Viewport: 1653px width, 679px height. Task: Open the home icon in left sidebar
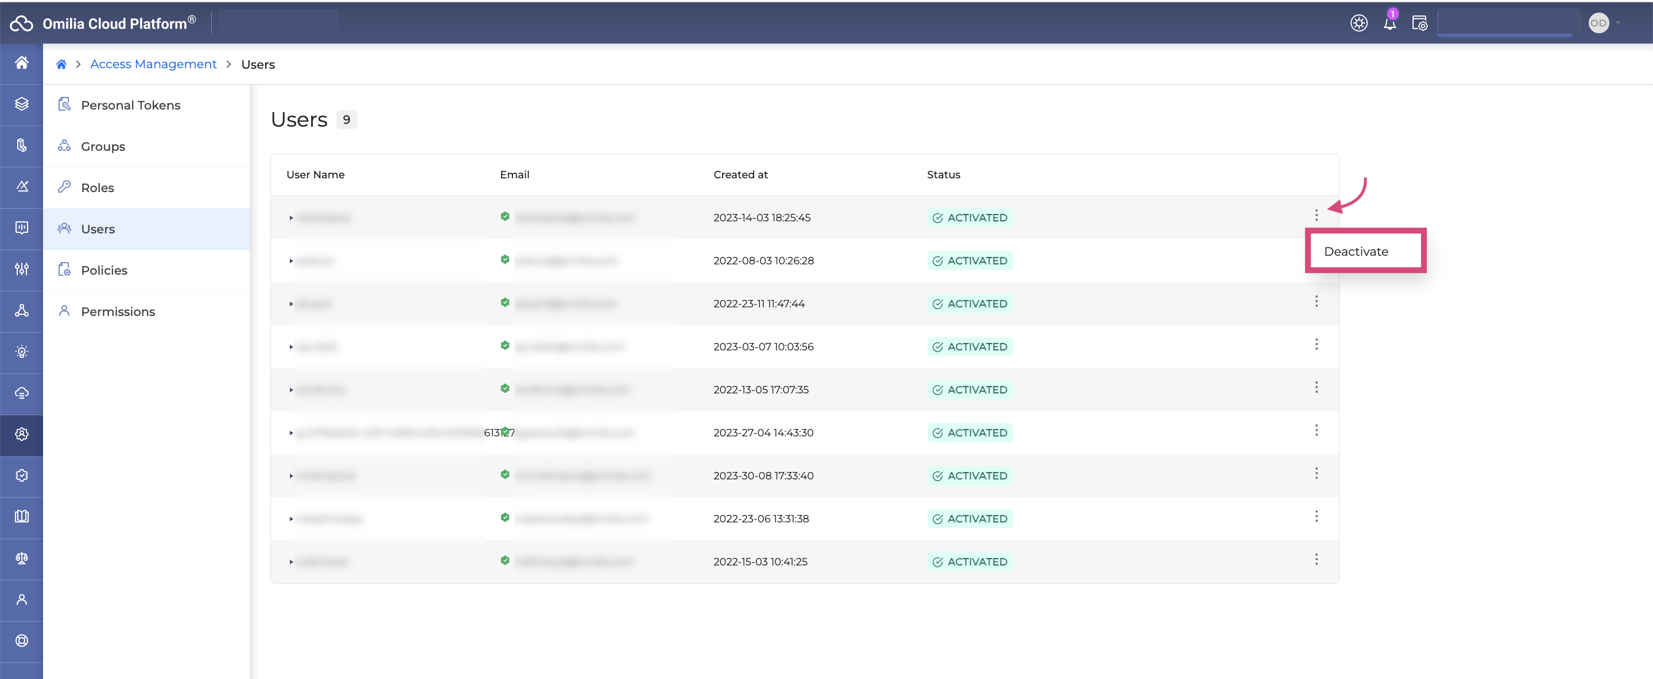21,63
